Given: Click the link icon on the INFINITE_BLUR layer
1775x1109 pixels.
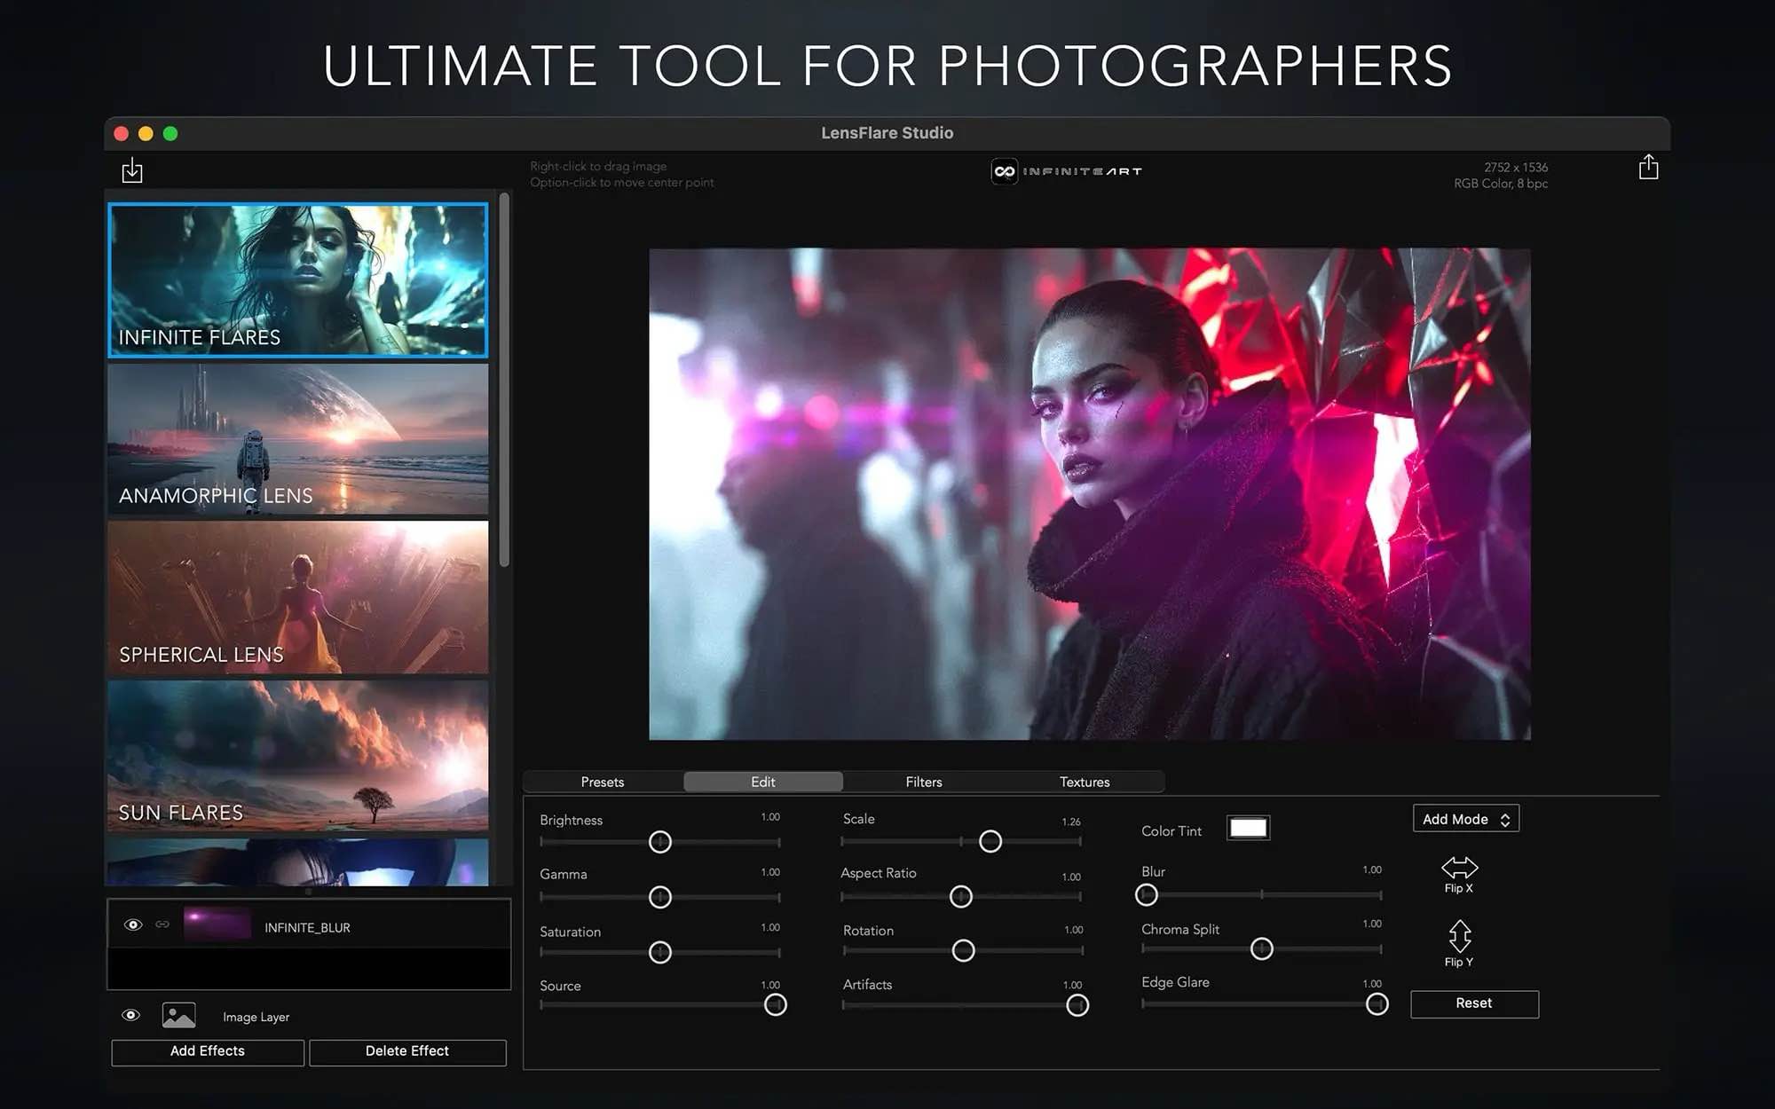Looking at the screenshot, I should (x=162, y=925).
